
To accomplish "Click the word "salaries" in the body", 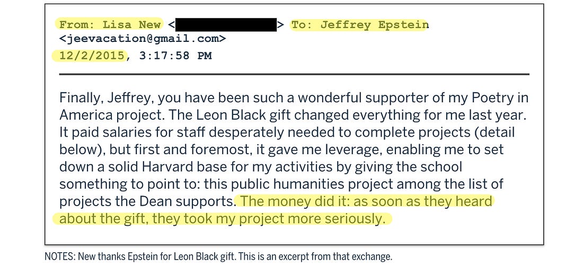I will (117, 132).
